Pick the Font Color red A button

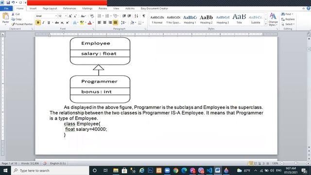[89, 23]
